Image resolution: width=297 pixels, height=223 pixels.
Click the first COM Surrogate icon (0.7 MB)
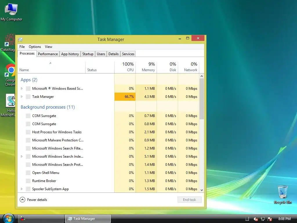click(x=28, y=116)
